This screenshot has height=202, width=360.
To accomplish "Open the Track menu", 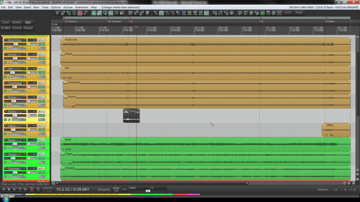I will coord(45,7).
